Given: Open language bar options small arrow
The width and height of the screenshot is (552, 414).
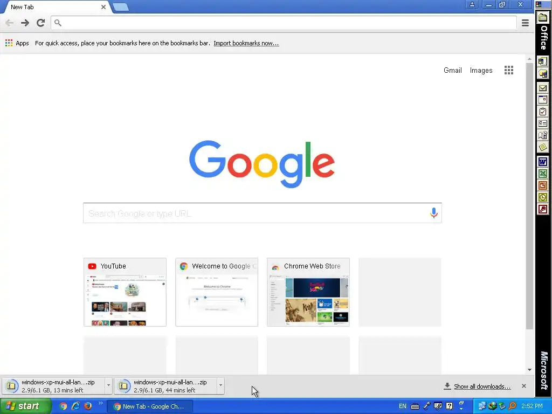Looking at the screenshot, I should pyautogui.click(x=461, y=409).
